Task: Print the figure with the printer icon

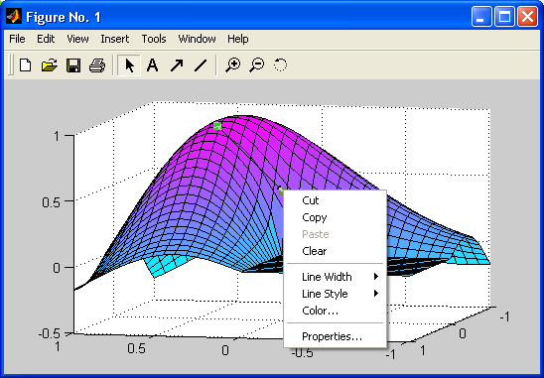Action: pos(97,65)
